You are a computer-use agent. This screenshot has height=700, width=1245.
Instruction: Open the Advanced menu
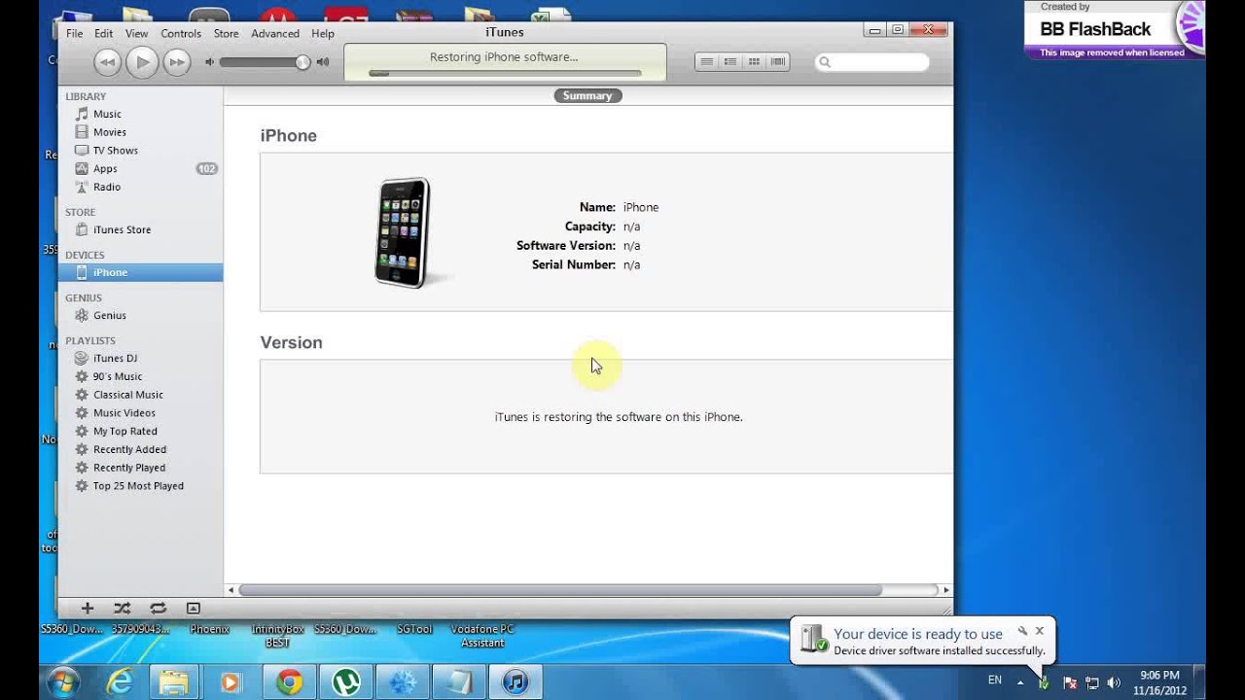coord(275,33)
